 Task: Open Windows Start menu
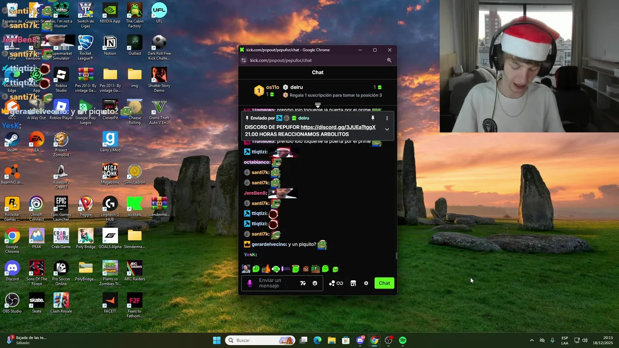217,340
